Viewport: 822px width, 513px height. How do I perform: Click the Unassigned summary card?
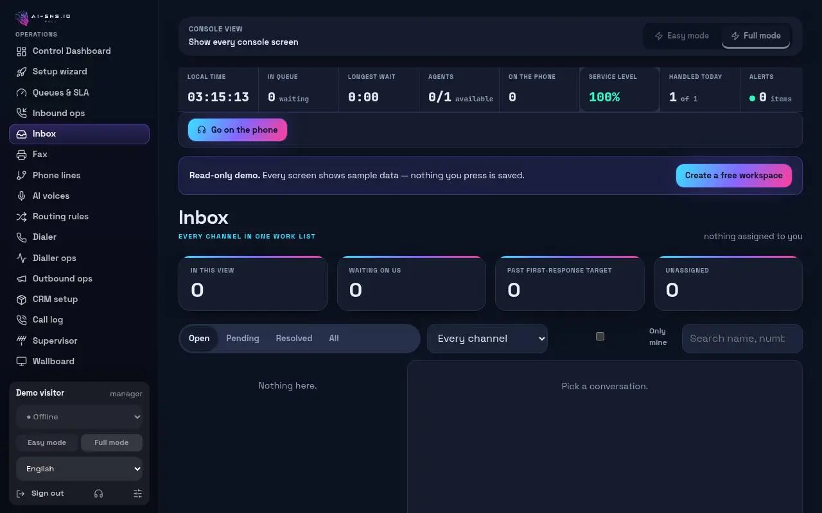pyautogui.click(x=728, y=283)
